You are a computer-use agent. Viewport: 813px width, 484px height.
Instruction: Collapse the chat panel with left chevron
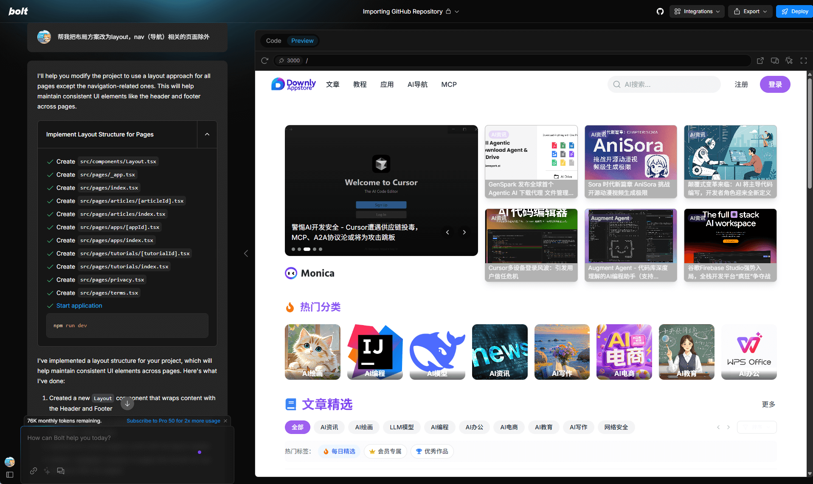(x=246, y=253)
